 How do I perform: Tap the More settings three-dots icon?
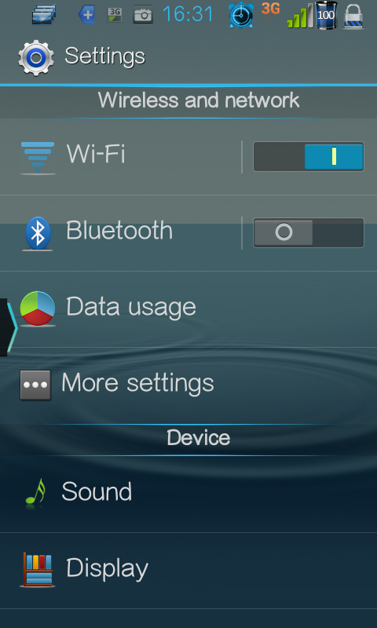click(x=35, y=385)
